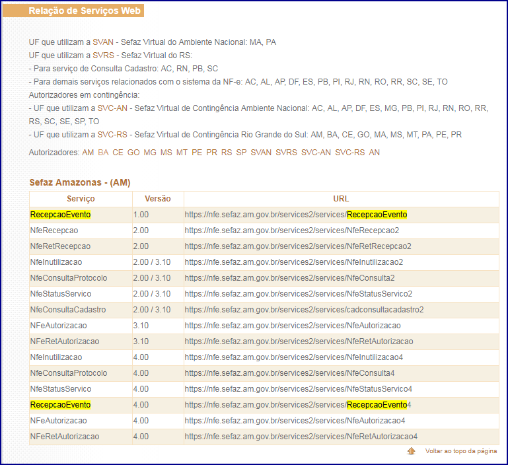508x465 pixels.
Task: Jump to MT in Autorizadores list
Action: point(182,153)
